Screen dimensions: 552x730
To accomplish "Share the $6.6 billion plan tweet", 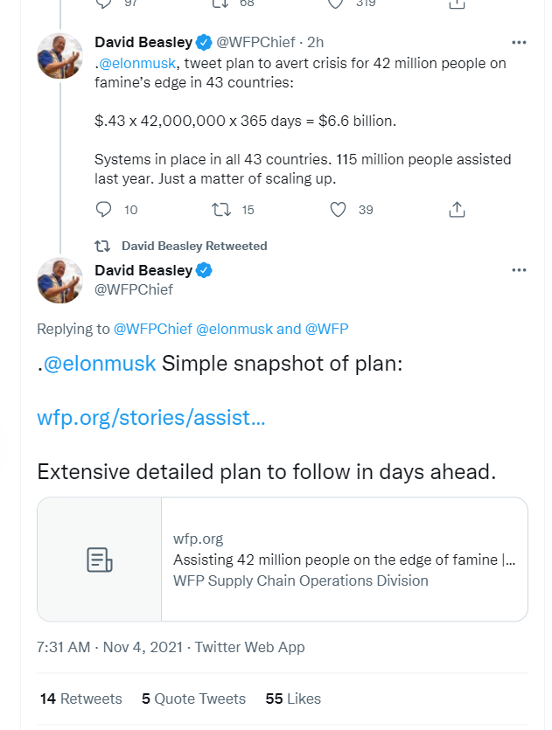I will click(456, 210).
